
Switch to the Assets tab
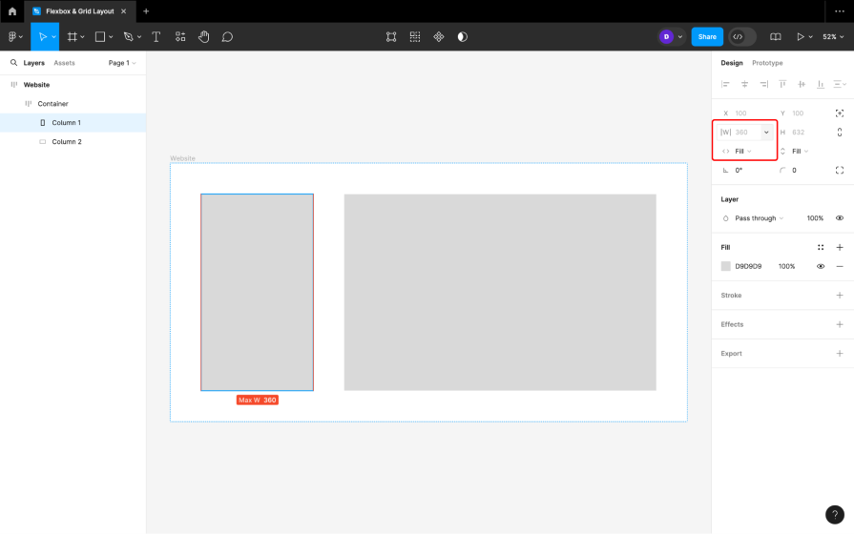click(64, 63)
